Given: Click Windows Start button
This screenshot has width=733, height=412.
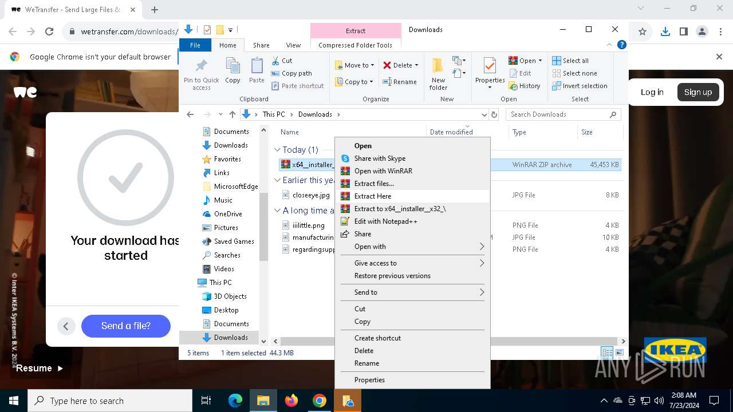Looking at the screenshot, I should click(x=14, y=401).
